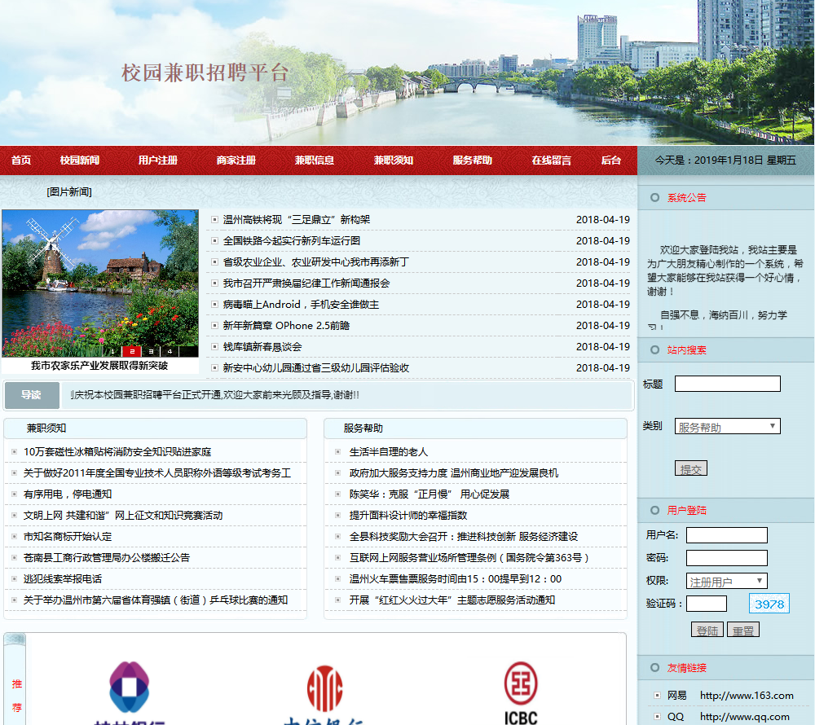Select the red CITIC bank logo
This screenshot has width=815, height=725.
pyautogui.click(x=324, y=695)
